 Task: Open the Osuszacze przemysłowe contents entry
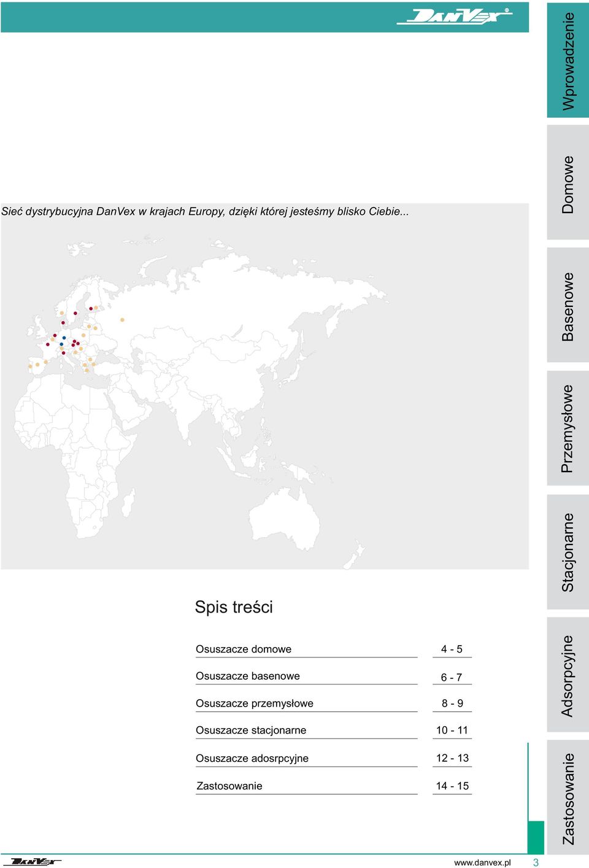coord(255,703)
